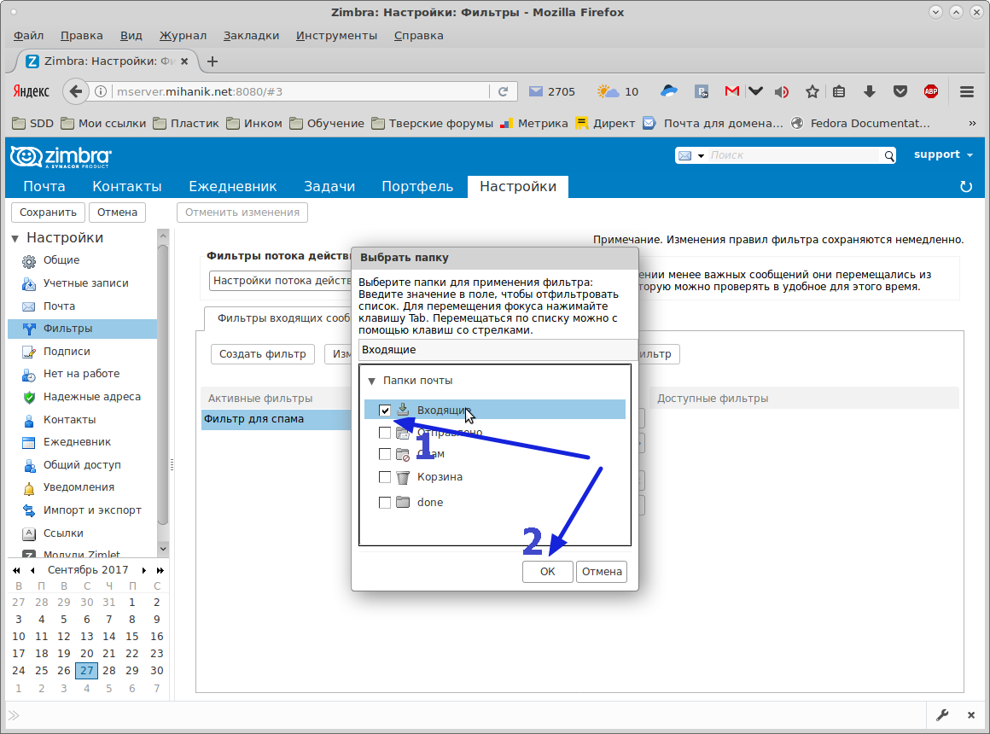Check the Спам folder checkbox
The width and height of the screenshot is (990, 734).
point(385,454)
